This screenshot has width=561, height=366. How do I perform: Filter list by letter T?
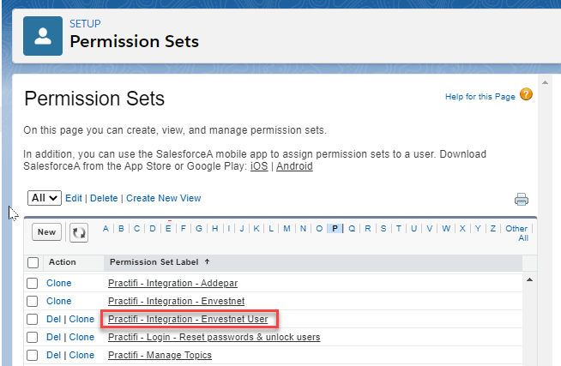398,228
